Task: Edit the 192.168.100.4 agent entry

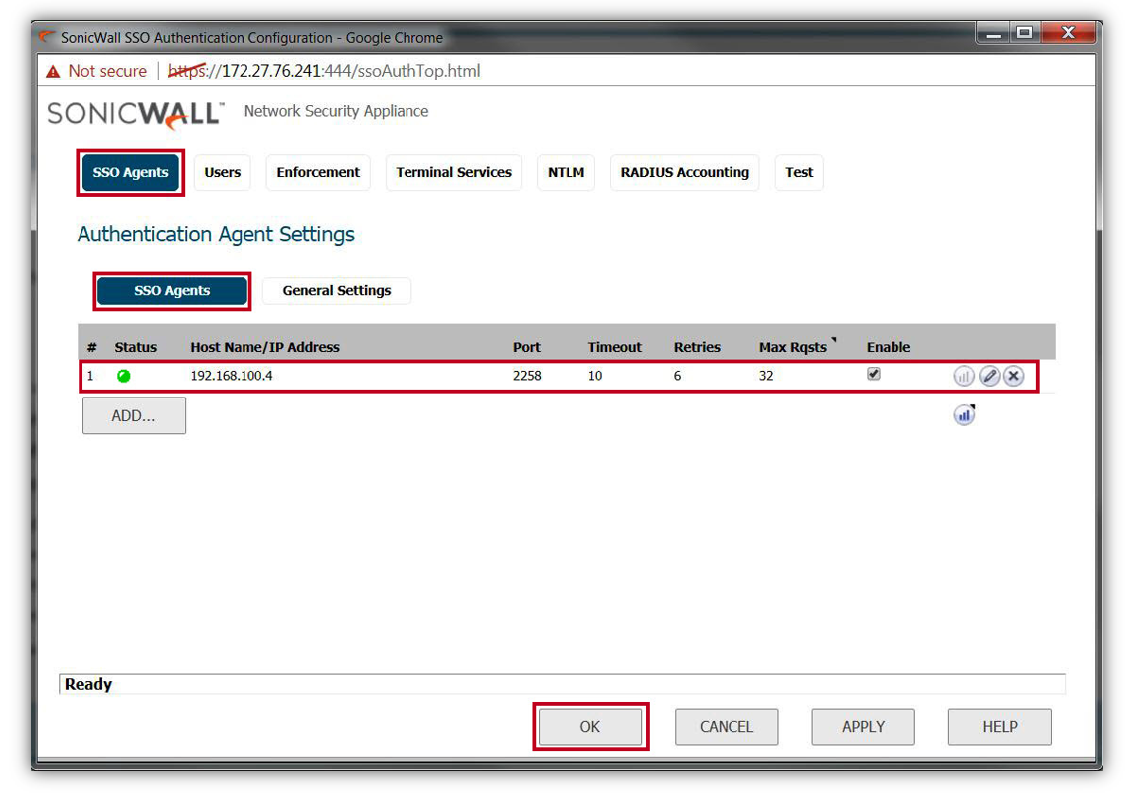Action: 989,376
